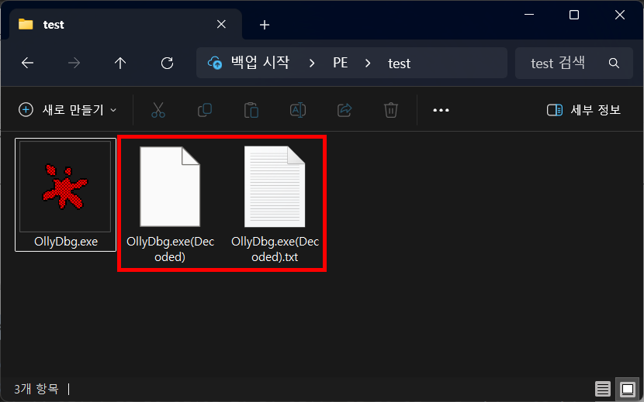
Task: Close the test tab
Action: click(x=221, y=25)
